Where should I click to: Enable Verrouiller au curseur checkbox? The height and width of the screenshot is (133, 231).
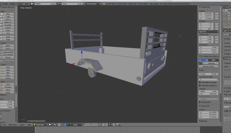pyautogui.click(x=200, y=82)
